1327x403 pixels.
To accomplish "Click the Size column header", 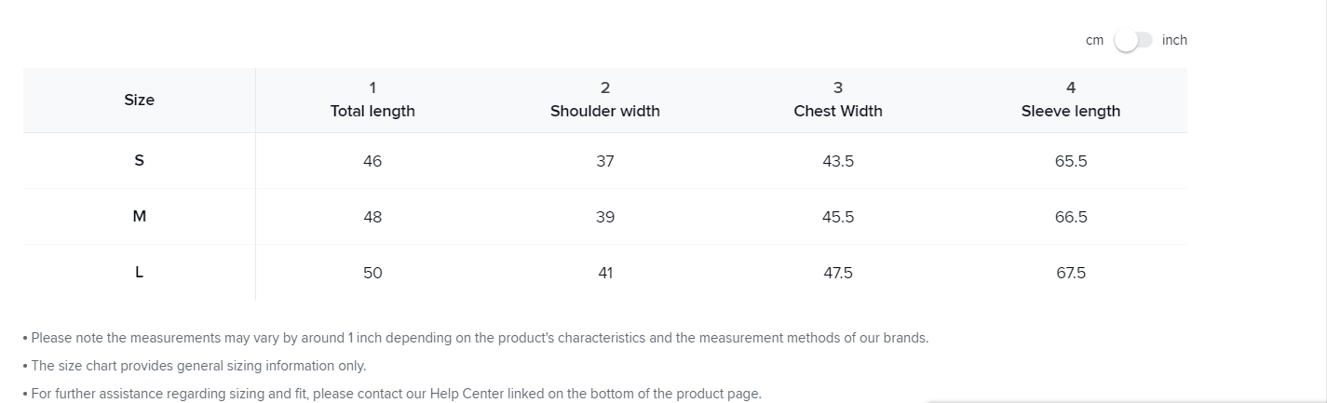I will click(139, 100).
